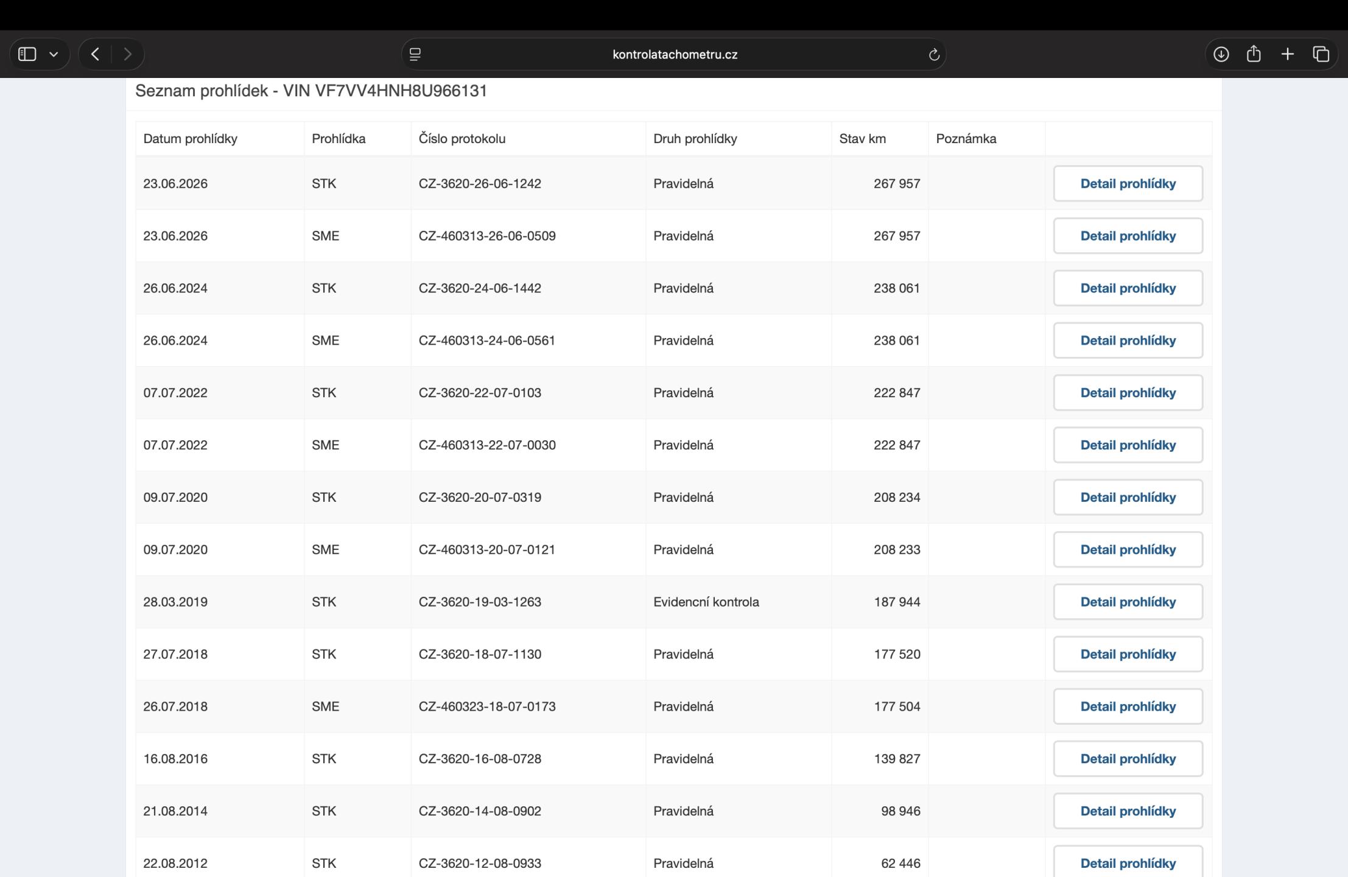Toggle the Safari sidebar icon
The image size is (1348, 877).
[x=27, y=54]
